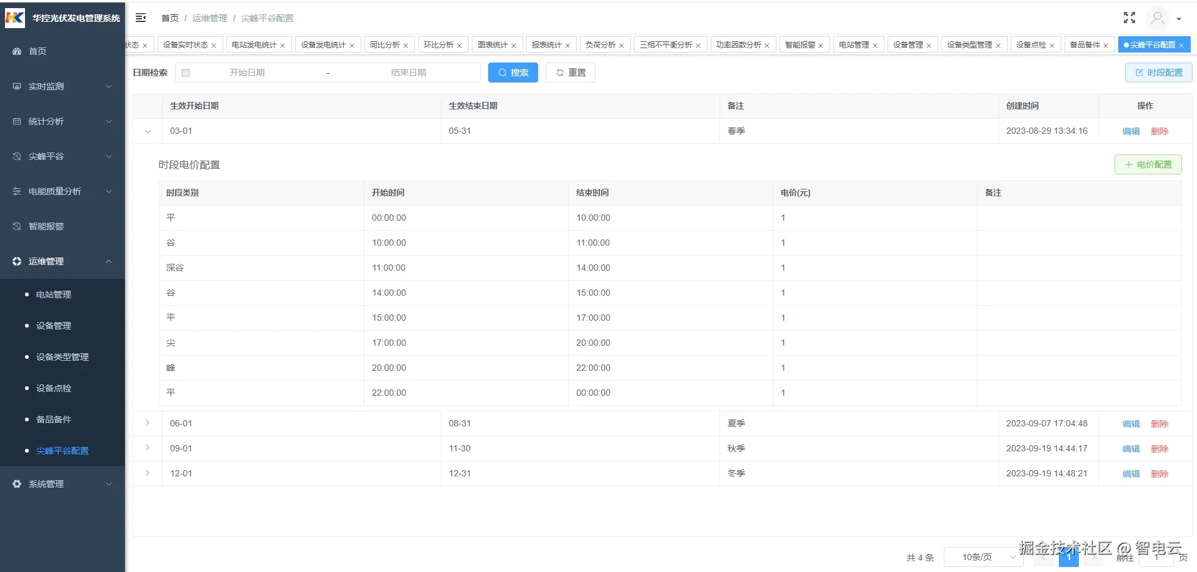This screenshot has width=1197, height=572.
Task: Click the calendar icon in the date field
Action: point(186,73)
